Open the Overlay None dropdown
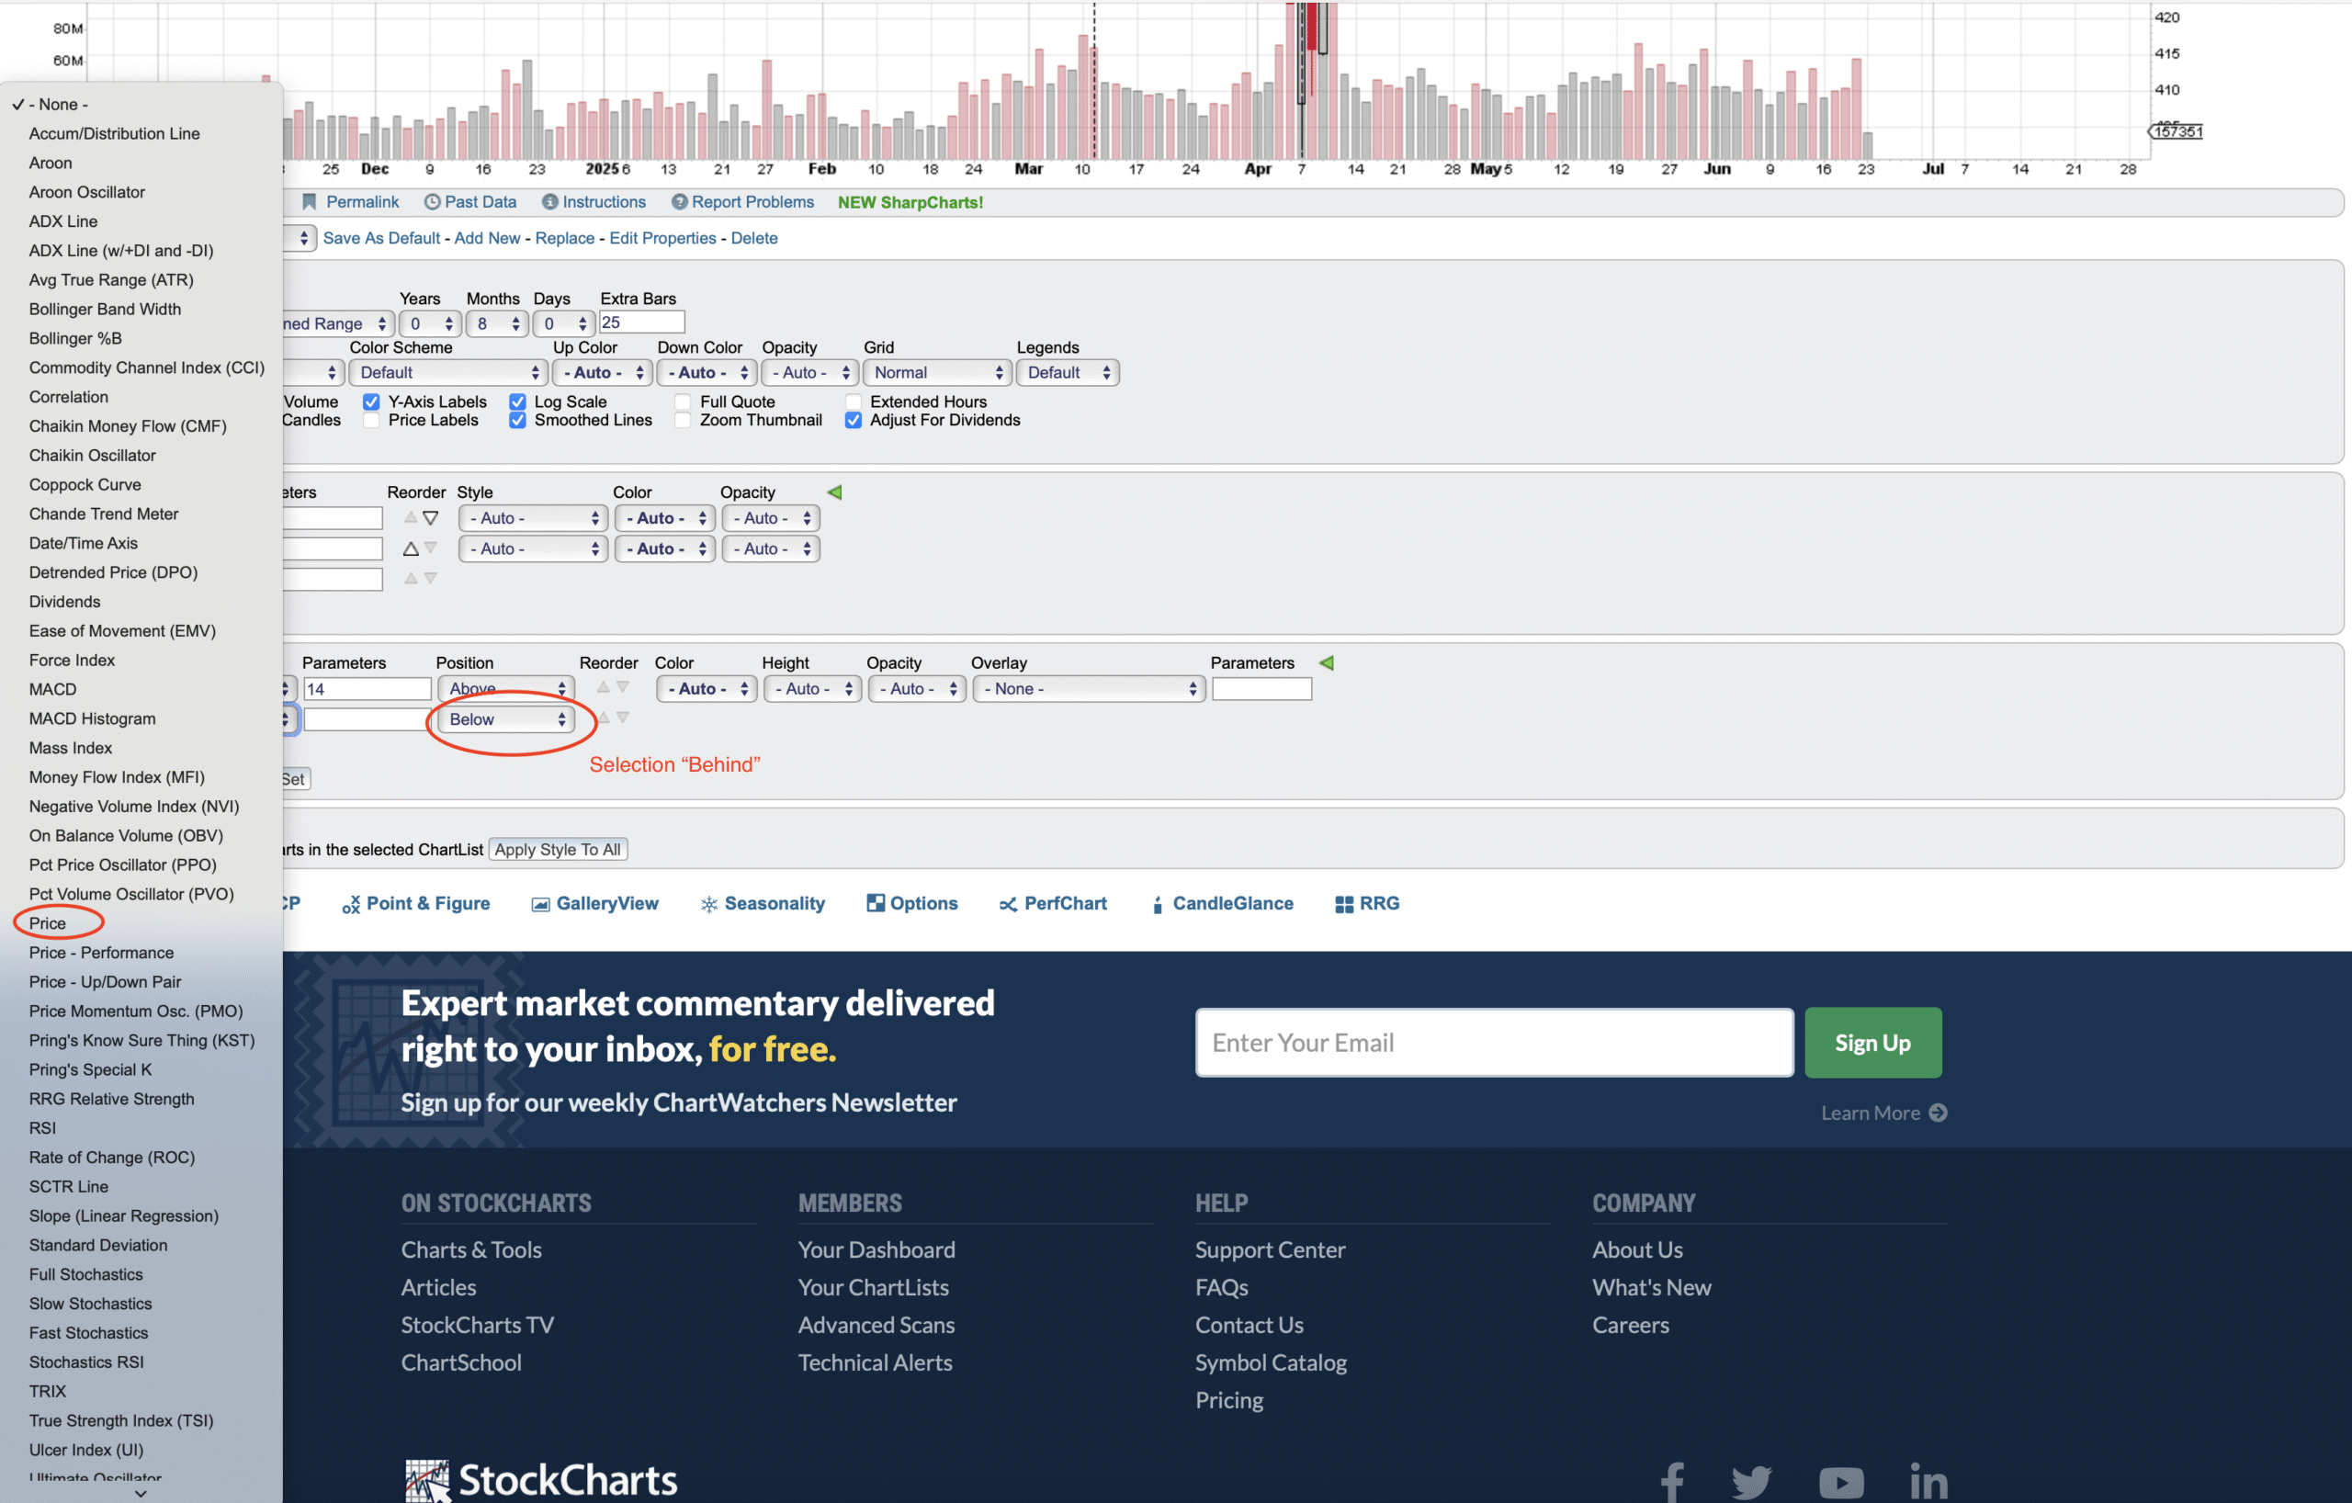The height and width of the screenshot is (1503, 2352). pyautogui.click(x=1088, y=688)
